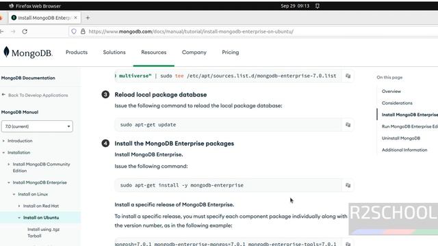Click Install on Ubuntu tree label
Viewport: 438px width, 246px height.
41,217
